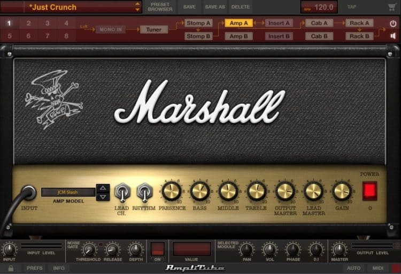
Task: Select the Amp A module
Action: (x=238, y=23)
